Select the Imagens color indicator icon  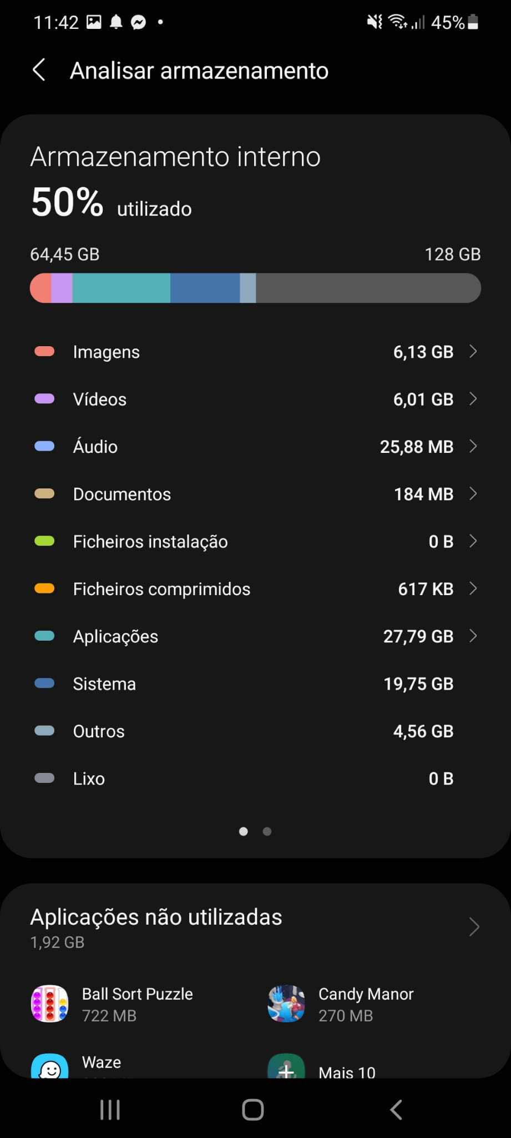pos(44,351)
